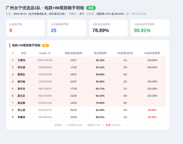Click the 送达电联率 column header
This screenshot has height=144, width=183.
(x=100, y=53)
